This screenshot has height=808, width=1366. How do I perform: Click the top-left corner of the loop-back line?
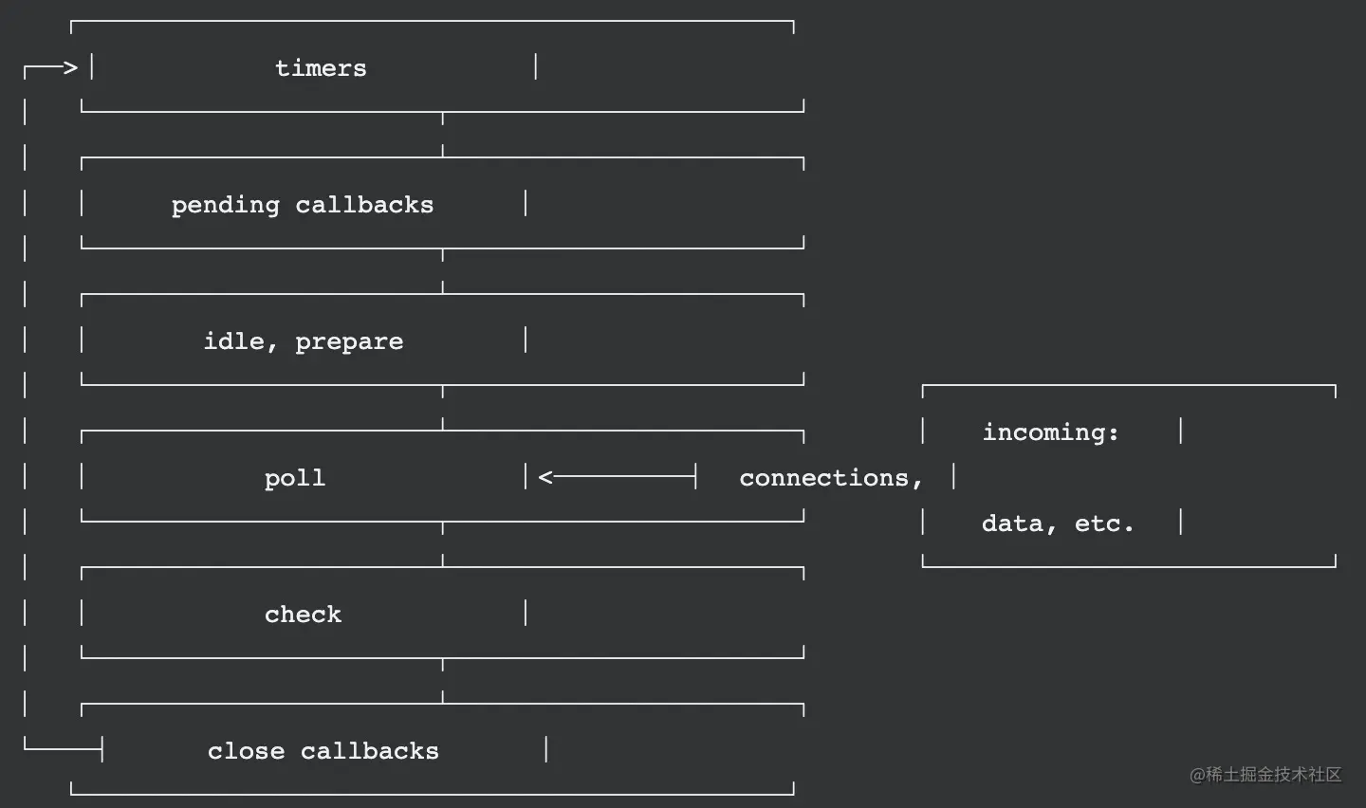click(27, 68)
